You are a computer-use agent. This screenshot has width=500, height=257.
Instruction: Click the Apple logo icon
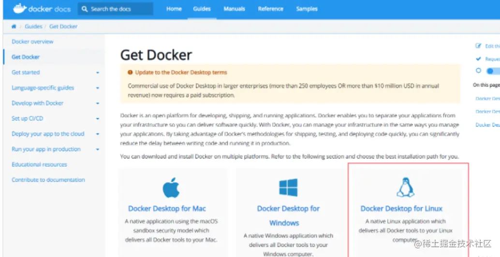[x=171, y=188]
